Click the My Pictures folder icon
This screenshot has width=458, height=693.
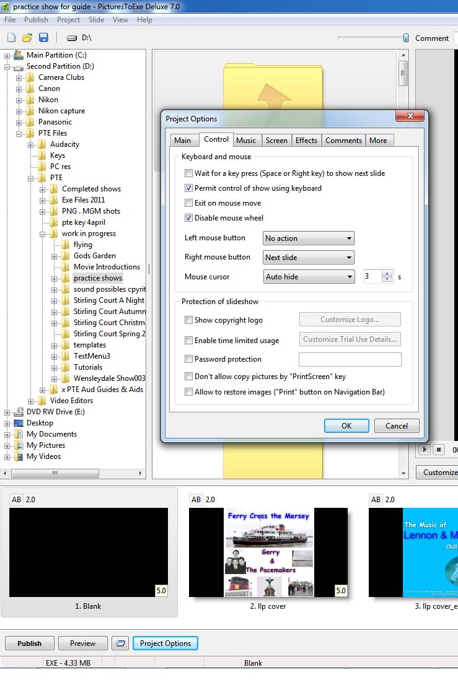19,445
